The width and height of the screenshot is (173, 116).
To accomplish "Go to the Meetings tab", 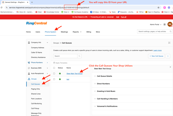I will tap(64, 32).
